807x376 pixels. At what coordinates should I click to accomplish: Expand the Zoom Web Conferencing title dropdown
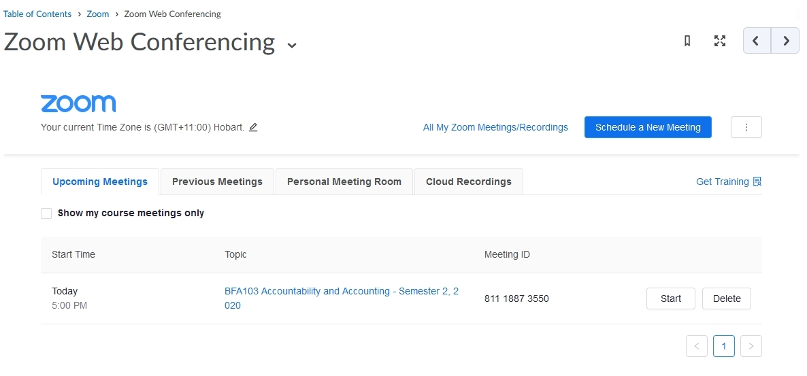(292, 46)
